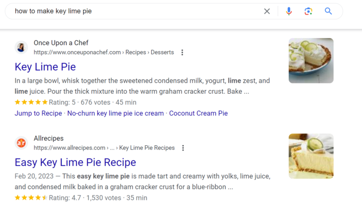Open the Easy Key Lime Pie Recipe link
The width and height of the screenshot is (362, 215).
pyautogui.click(x=75, y=162)
